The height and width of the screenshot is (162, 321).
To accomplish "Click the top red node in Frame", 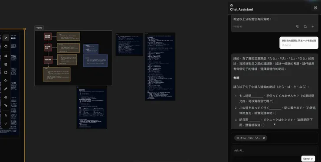I will (x=48, y=36).
